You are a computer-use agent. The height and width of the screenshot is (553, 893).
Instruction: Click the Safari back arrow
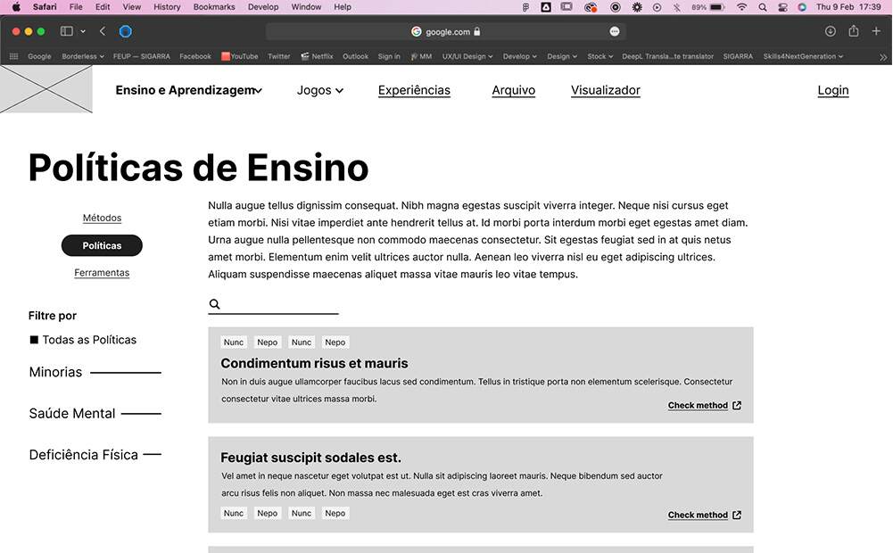(103, 31)
